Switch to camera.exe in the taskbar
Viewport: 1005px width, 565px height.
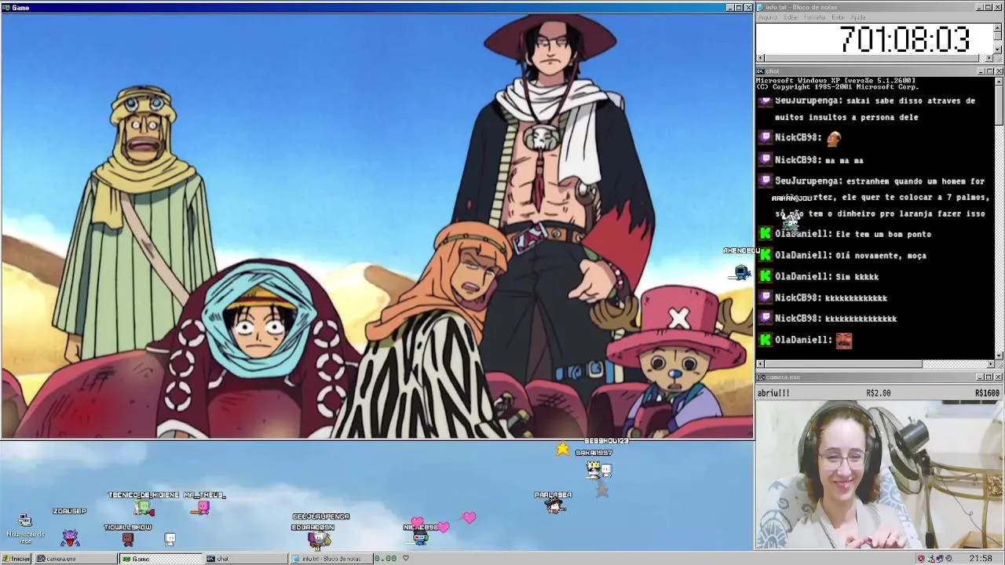coord(76,559)
